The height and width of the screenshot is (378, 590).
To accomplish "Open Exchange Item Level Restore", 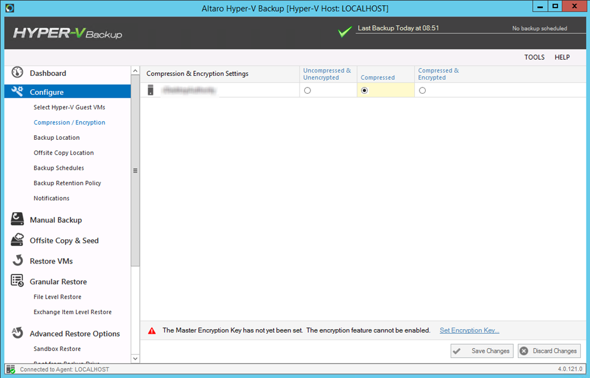I will click(73, 312).
